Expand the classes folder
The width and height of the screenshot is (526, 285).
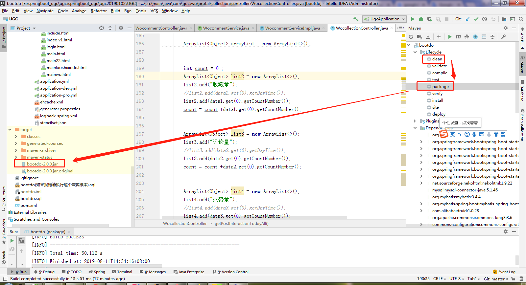point(16,137)
